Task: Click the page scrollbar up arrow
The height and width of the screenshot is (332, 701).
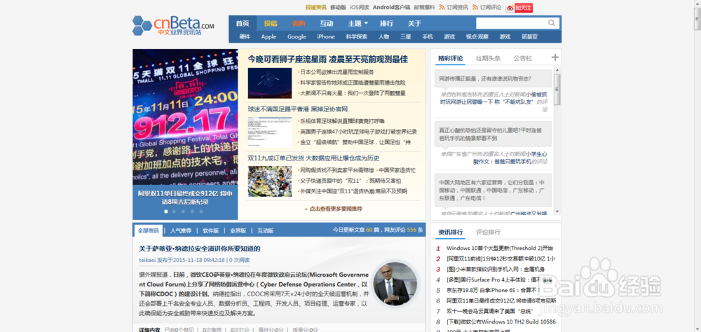Action: [x=697, y=4]
